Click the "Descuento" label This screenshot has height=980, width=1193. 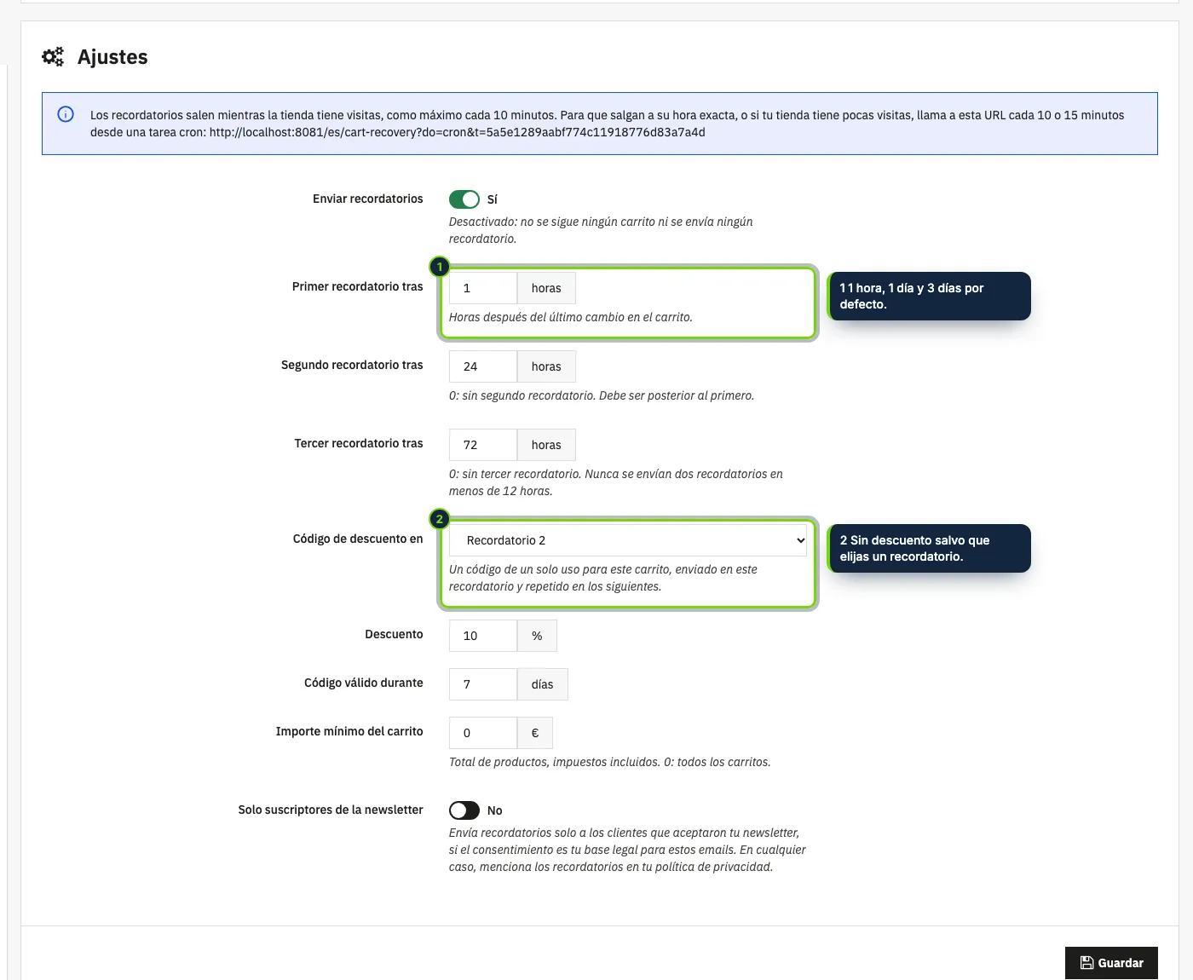point(394,634)
